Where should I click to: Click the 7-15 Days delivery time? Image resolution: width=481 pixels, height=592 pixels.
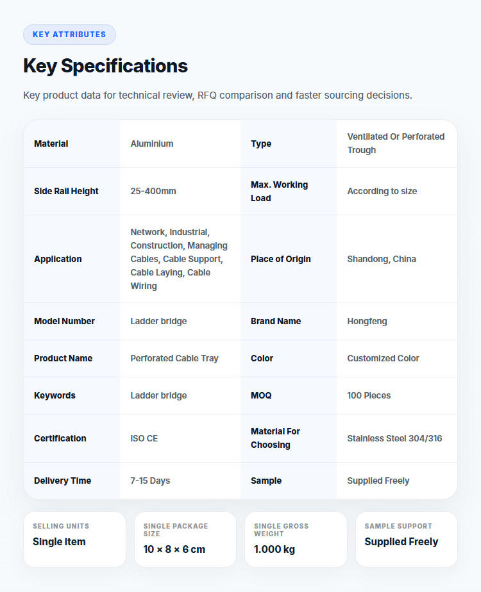point(150,481)
